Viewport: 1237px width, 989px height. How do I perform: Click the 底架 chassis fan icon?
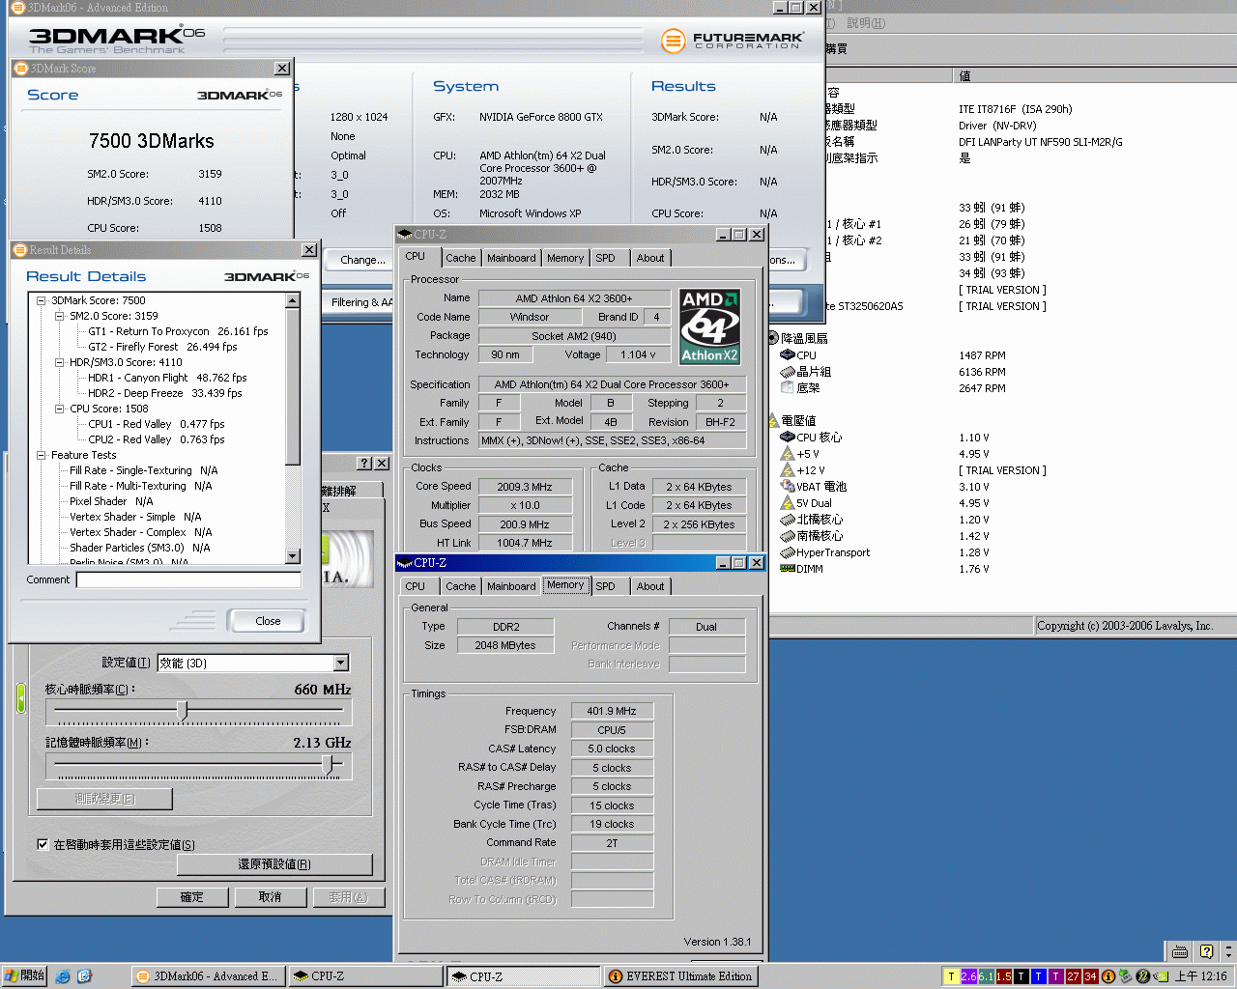point(788,388)
